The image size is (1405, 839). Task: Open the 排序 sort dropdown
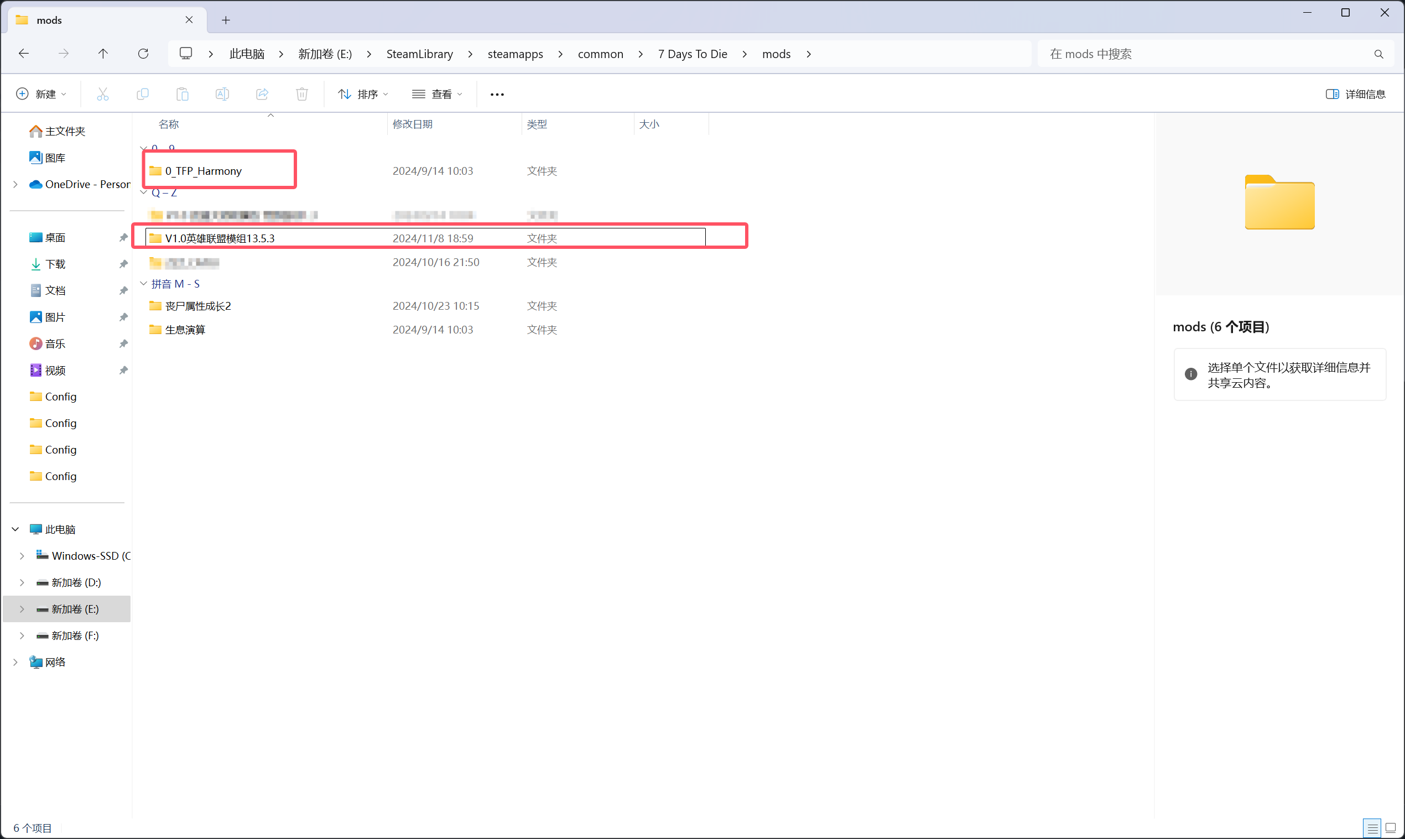coord(363,94)
